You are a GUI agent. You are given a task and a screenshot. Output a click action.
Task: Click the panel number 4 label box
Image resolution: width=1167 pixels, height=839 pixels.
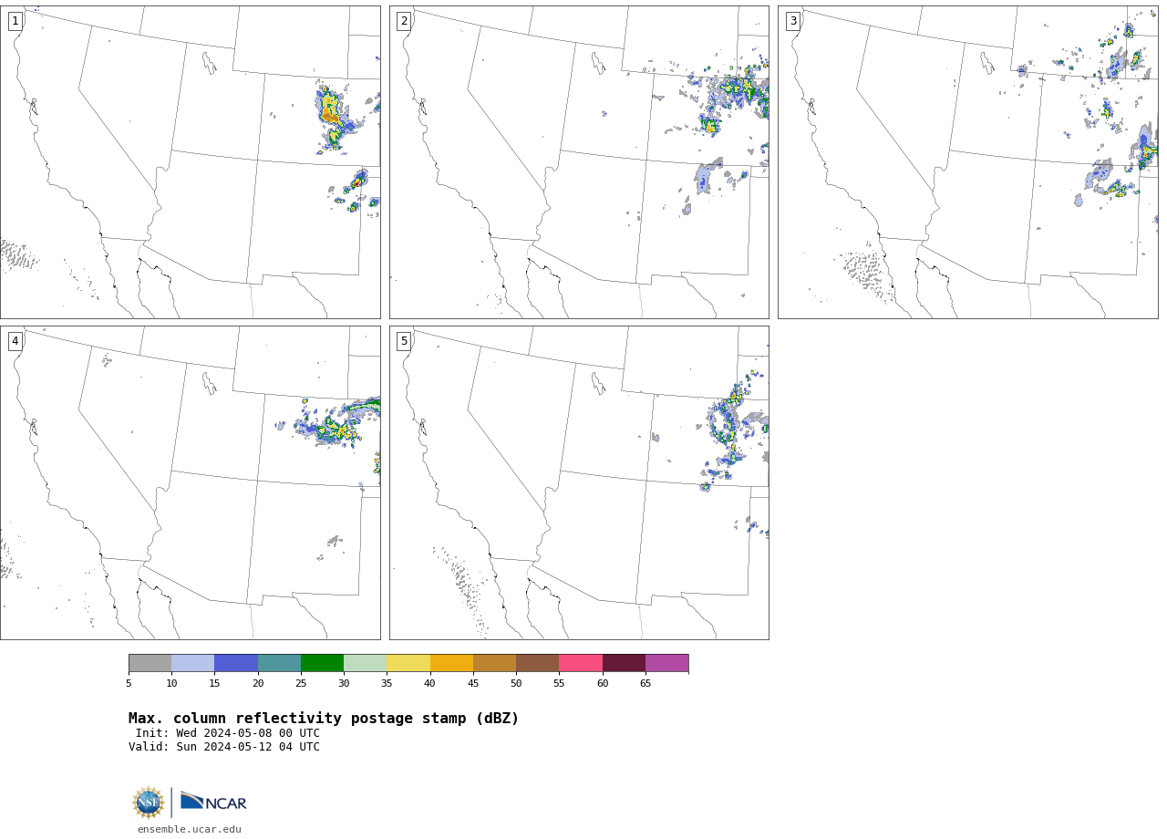coord(15,341)
